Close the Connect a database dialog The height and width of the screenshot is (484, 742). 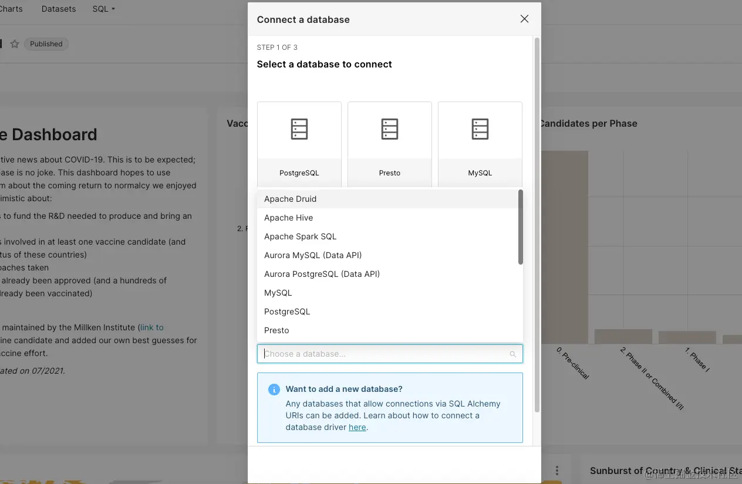[x=524, y=19]
